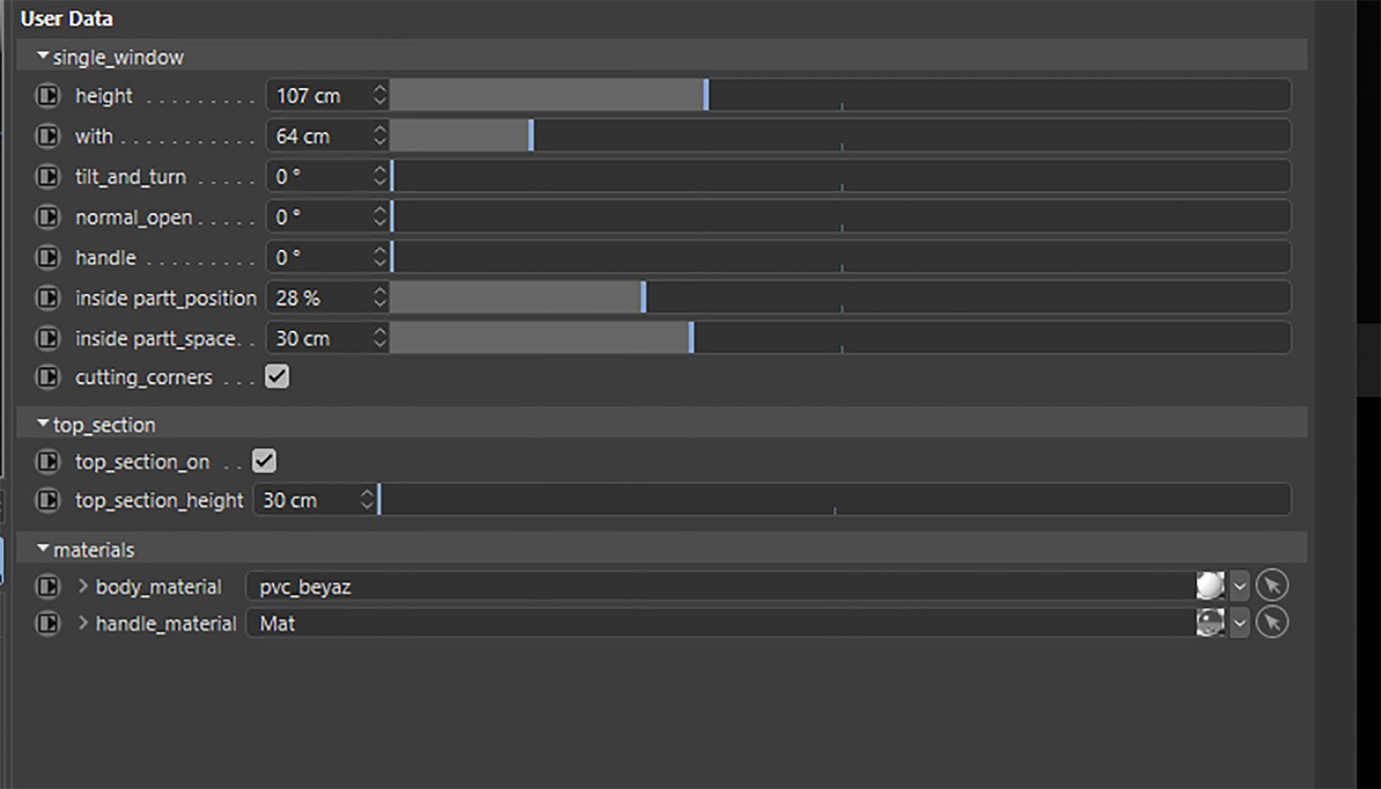Open the body_material dropdown menu
1381x789 pixels.
click(1239, 586)
